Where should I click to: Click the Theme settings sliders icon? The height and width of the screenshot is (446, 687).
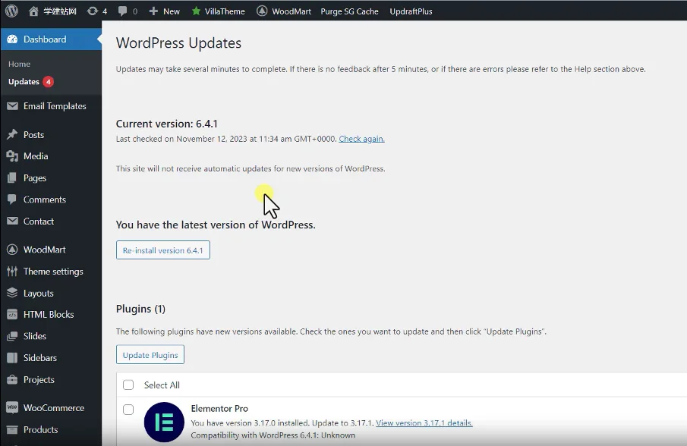click(x=12, y=272)
